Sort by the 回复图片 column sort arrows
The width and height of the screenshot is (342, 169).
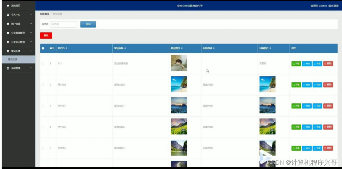tap(270, 48)
